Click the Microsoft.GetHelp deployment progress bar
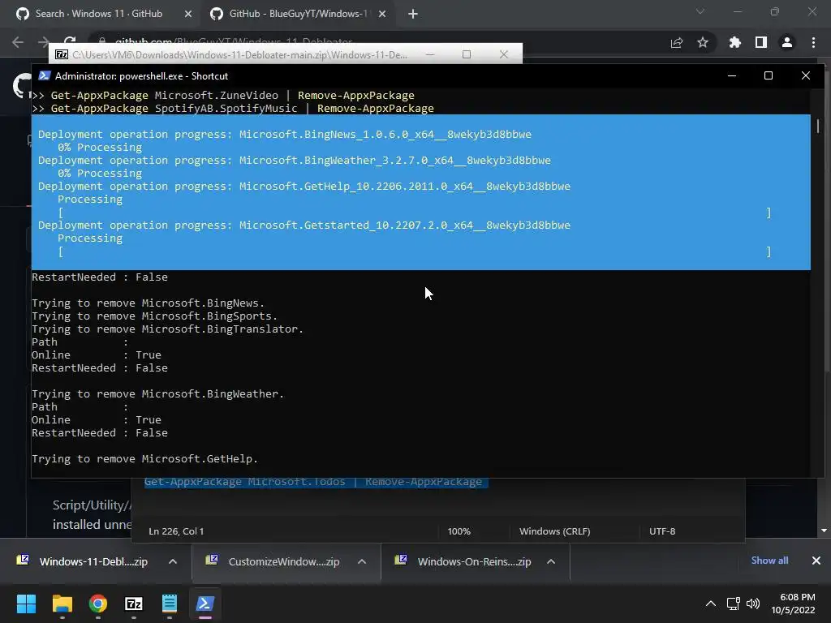This screenshot has width=831, height=623. tap(415, 213)
